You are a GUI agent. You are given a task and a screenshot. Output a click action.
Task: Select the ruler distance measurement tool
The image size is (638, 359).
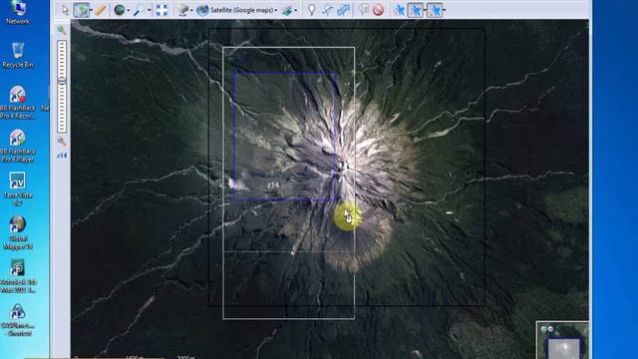click(x=101, y=10)
